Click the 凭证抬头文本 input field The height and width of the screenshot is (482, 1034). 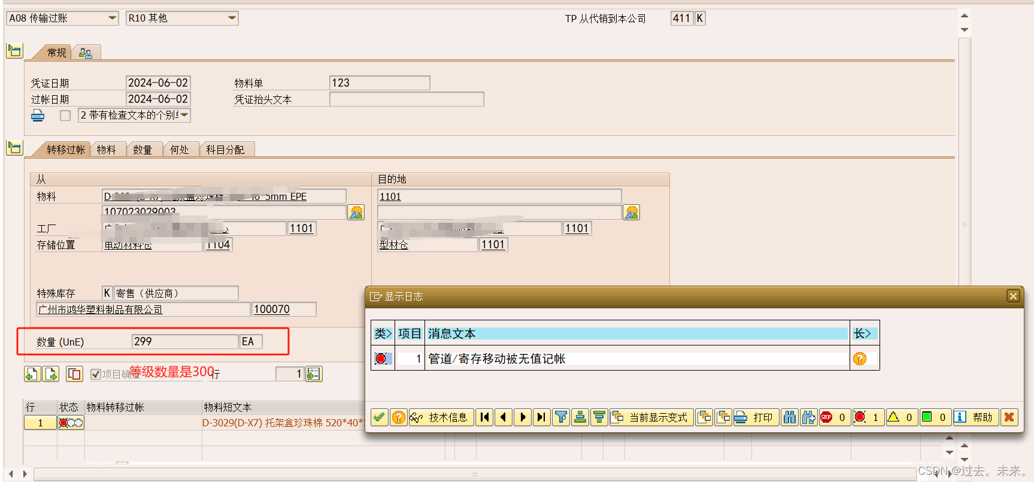pos(407,99)
